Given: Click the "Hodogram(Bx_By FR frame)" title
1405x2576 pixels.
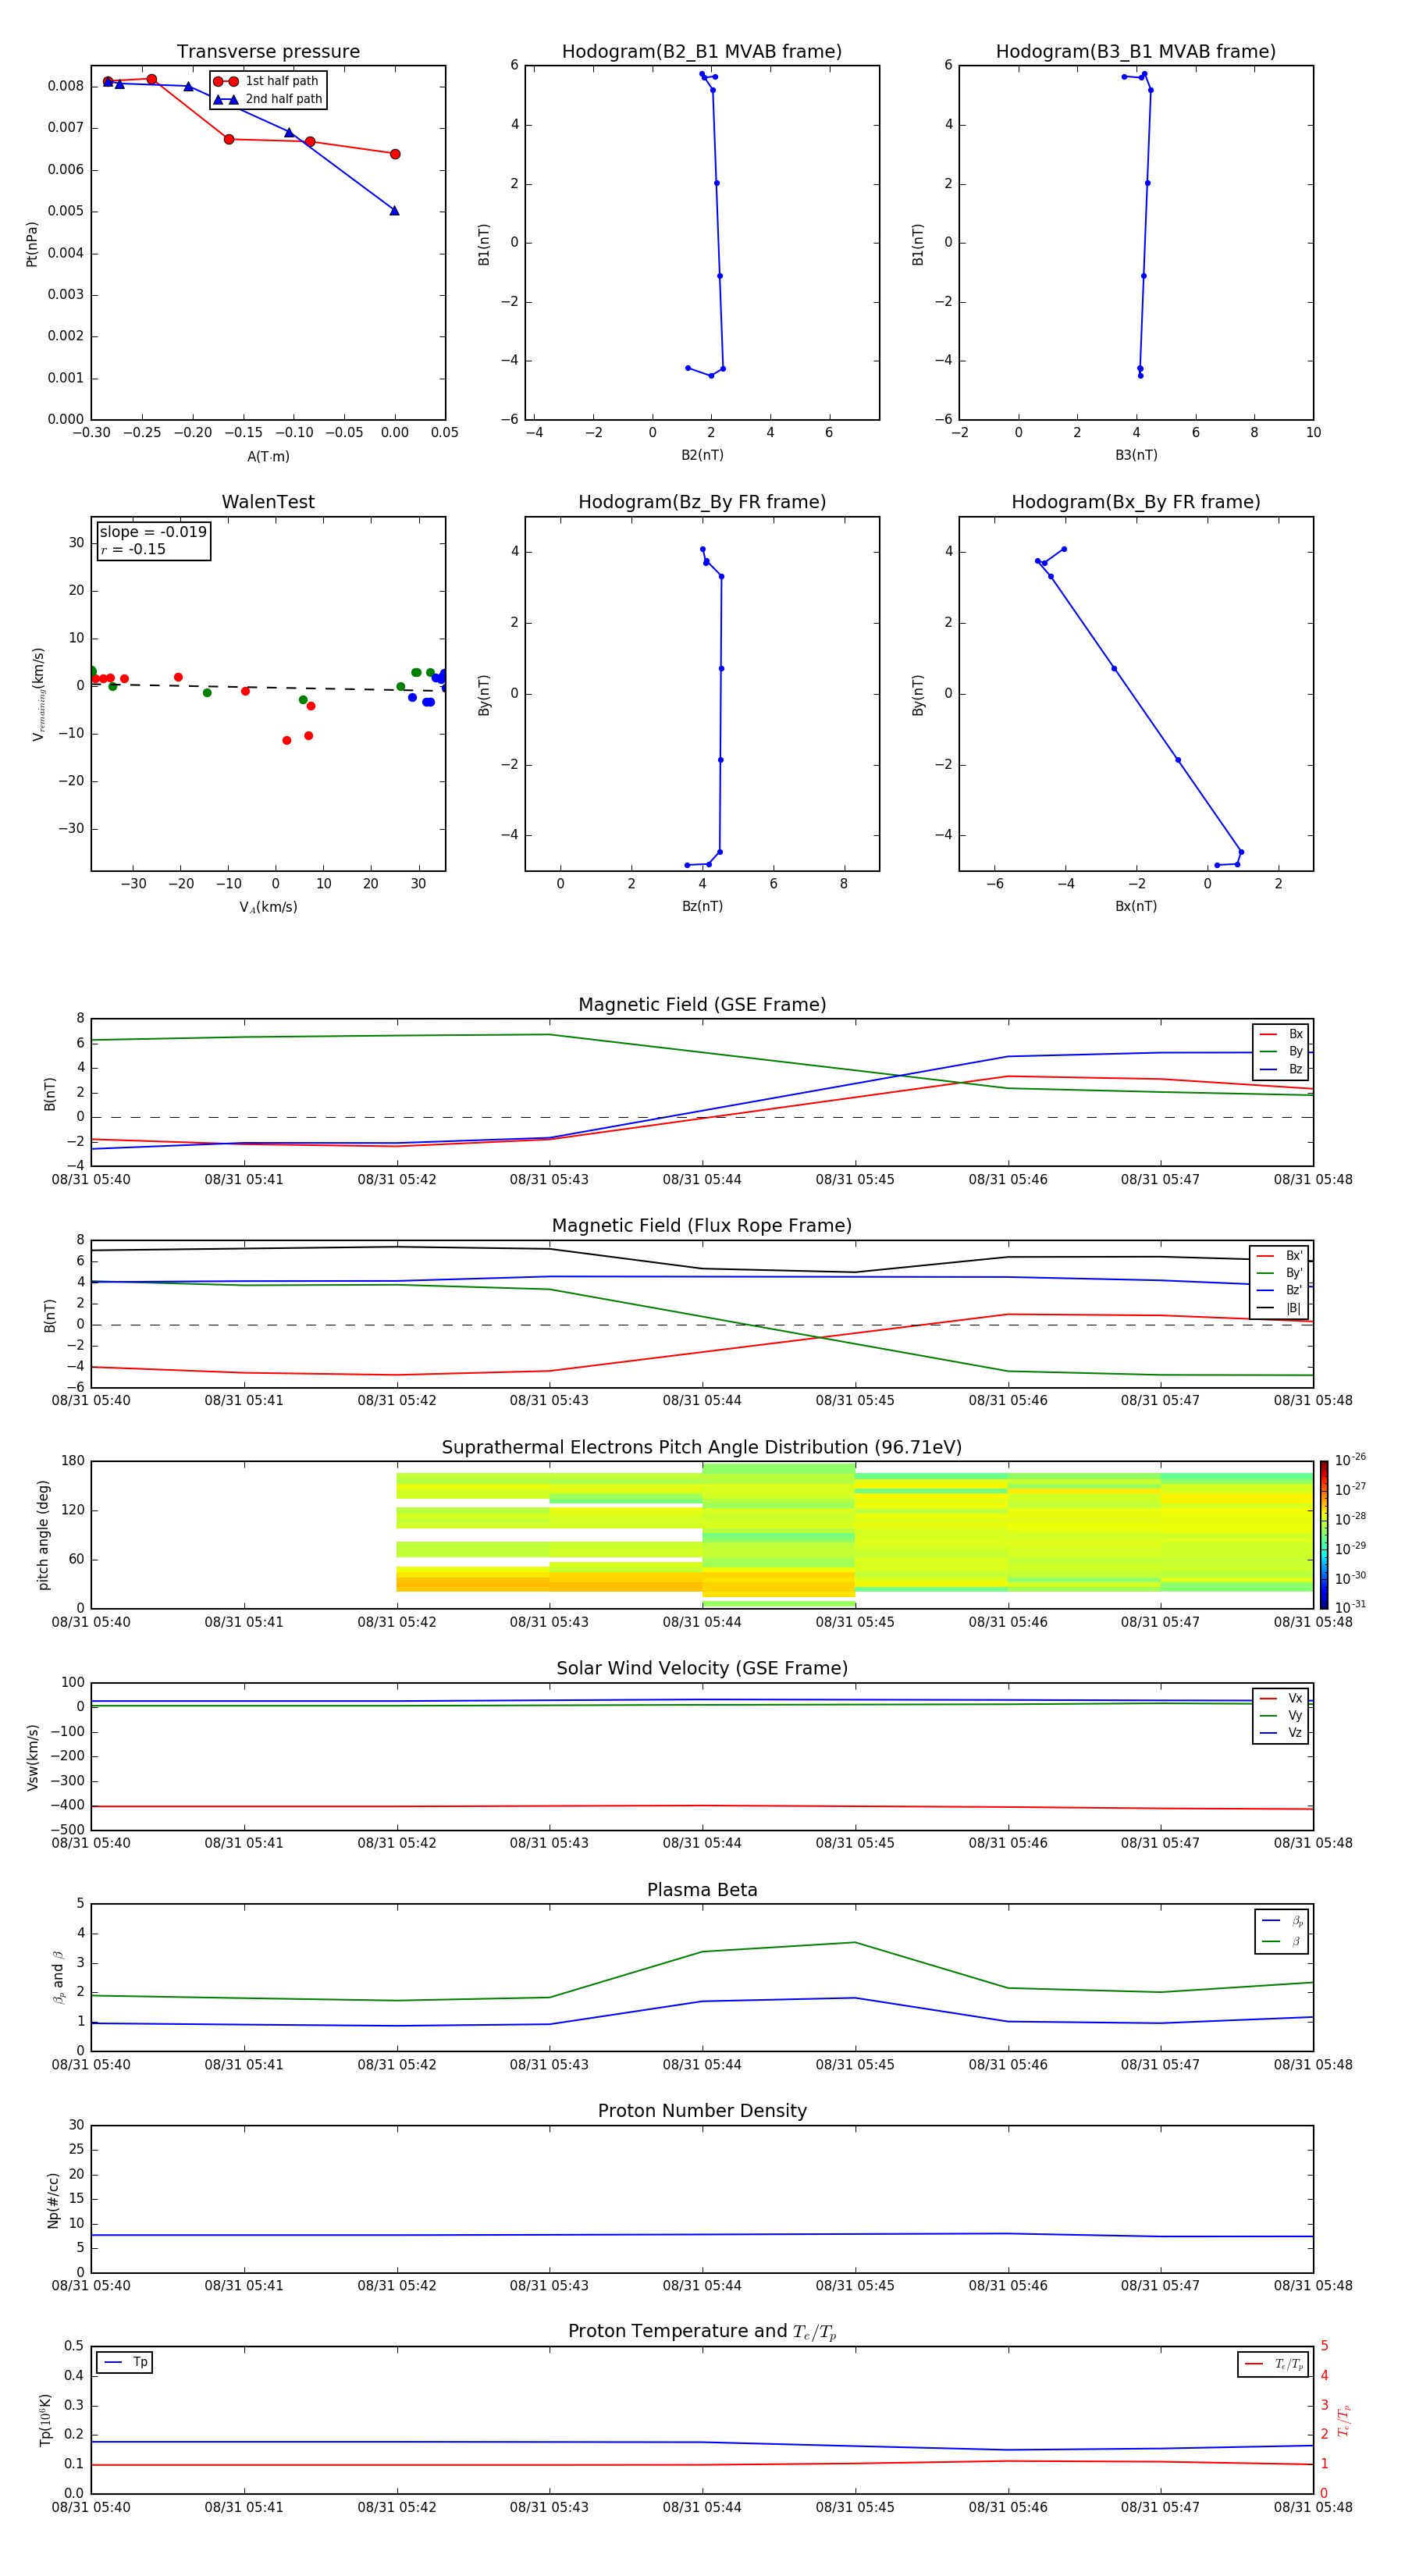Looking at the screenshot, I should coord(1136,502).
